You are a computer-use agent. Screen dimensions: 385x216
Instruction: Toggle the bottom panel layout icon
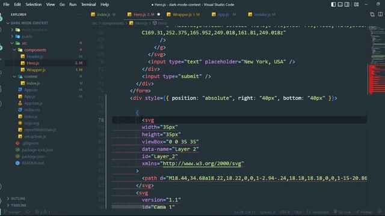tap(340, 4)
